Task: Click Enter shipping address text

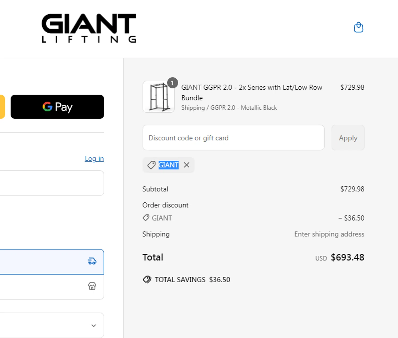Action: (x=329, y=234)
